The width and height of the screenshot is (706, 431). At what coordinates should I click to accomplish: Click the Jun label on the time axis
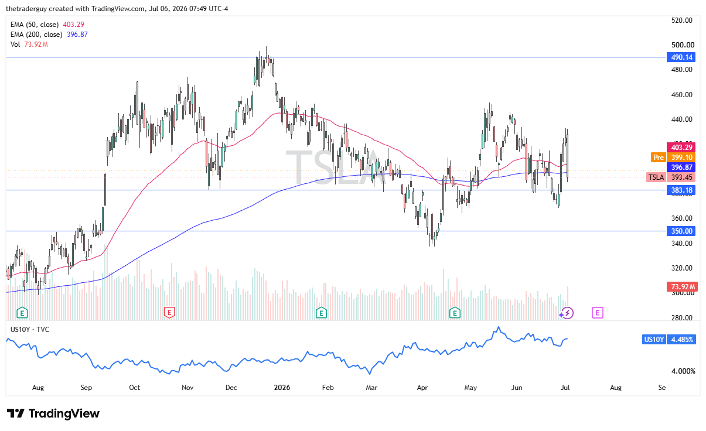pos(517,388)
